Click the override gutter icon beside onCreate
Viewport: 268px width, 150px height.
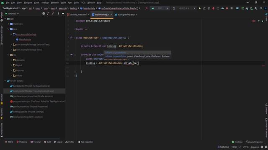[72, 55]
